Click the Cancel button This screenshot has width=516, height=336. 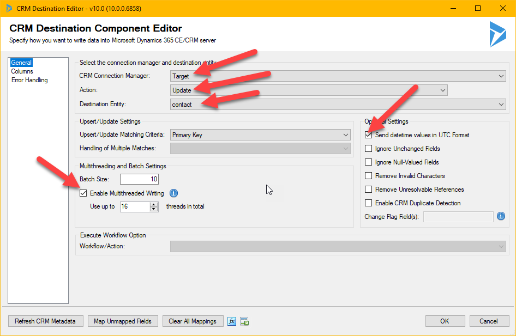(x=489, y=321)
